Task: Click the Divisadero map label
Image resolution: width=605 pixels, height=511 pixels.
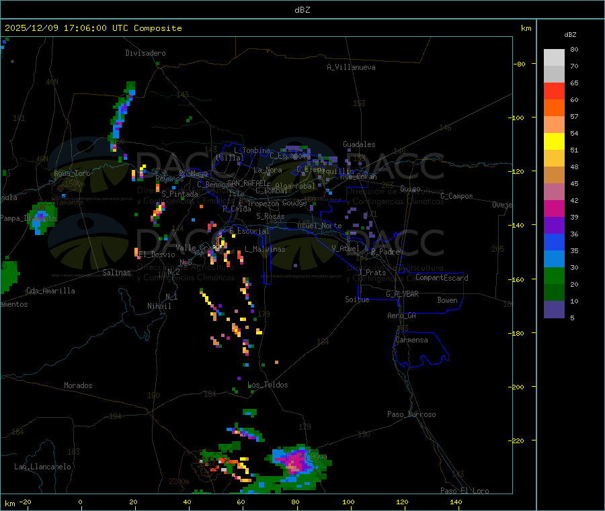Action: (x=145, y=53)
